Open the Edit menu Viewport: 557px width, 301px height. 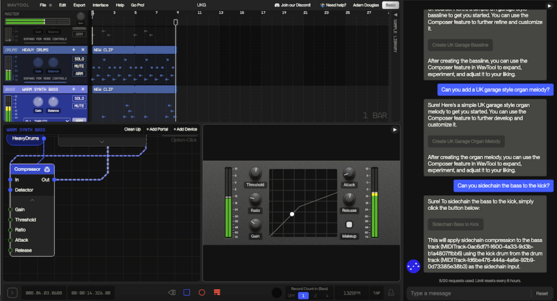pyautogui.click(x=62, y=5)
